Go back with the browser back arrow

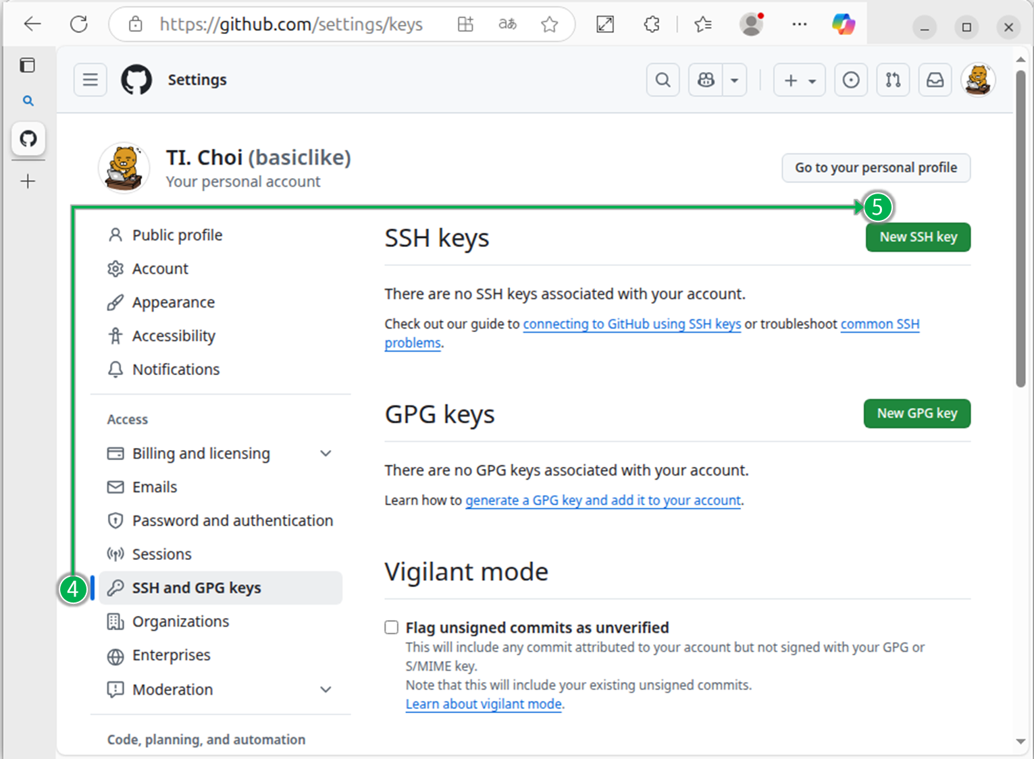[32, 24]
